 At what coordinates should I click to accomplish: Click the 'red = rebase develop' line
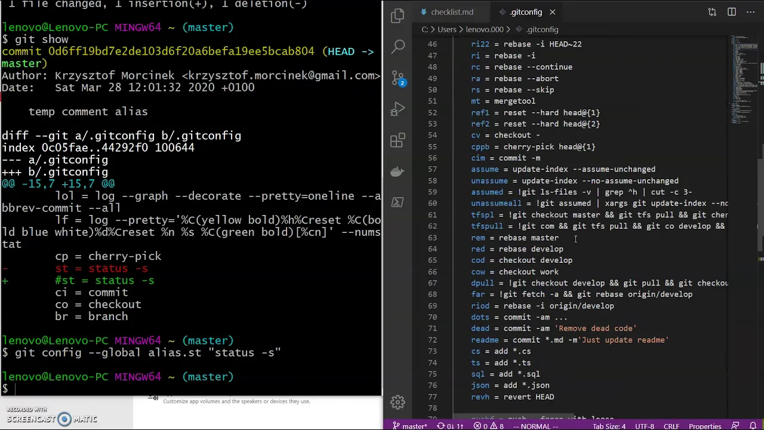pyautogui.click(x=517, y=249)
